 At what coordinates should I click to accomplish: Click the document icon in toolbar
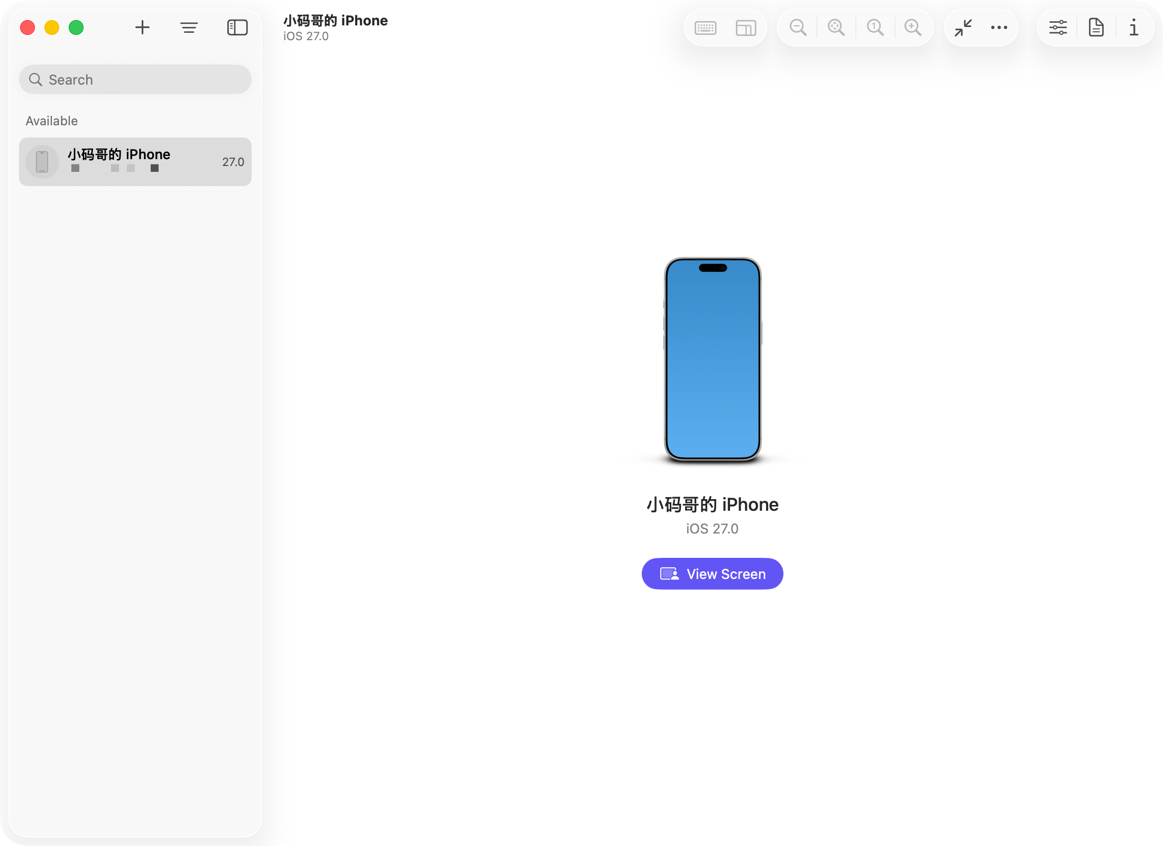[1096, 27]
